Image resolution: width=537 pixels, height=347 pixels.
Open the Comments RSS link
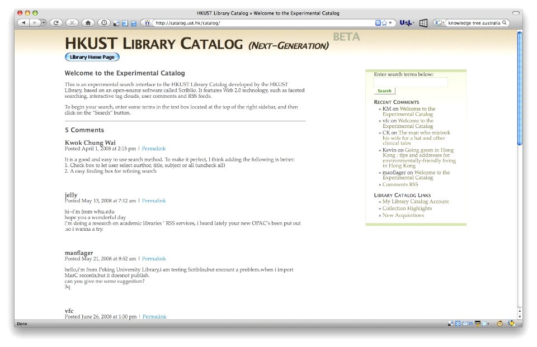click(x=401, y=184)
